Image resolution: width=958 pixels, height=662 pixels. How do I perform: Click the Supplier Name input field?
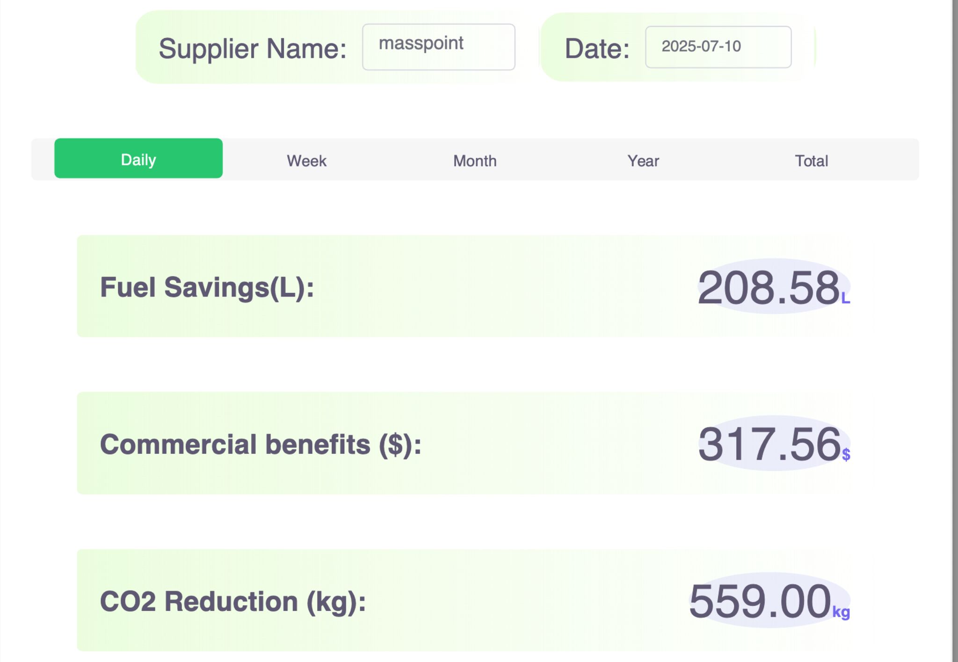pyautogui.click(x=438, y=47)
